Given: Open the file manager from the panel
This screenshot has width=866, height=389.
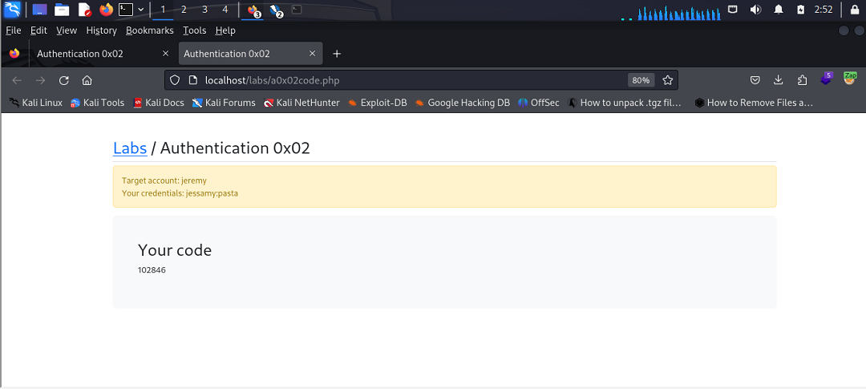Looking at the screenshot, I should point(62,10).
